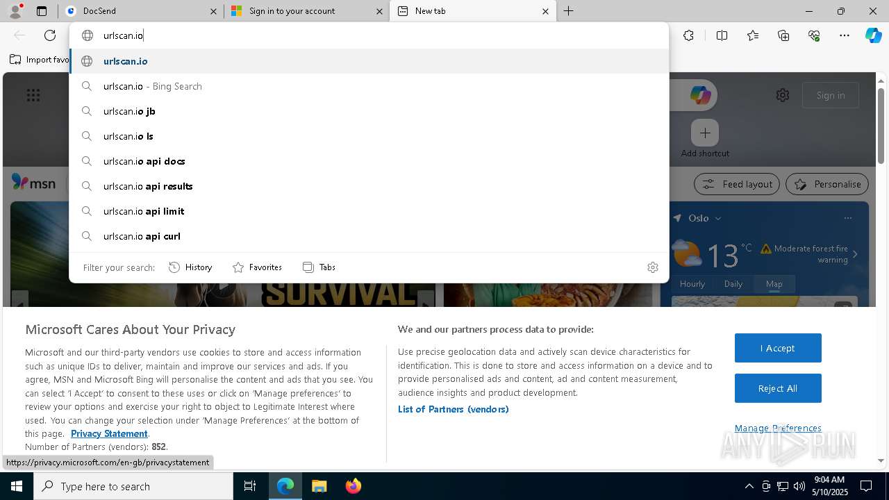The image size is (889, 500).
Task: Open the browser profile icon
Action: [x=15, y=11]
